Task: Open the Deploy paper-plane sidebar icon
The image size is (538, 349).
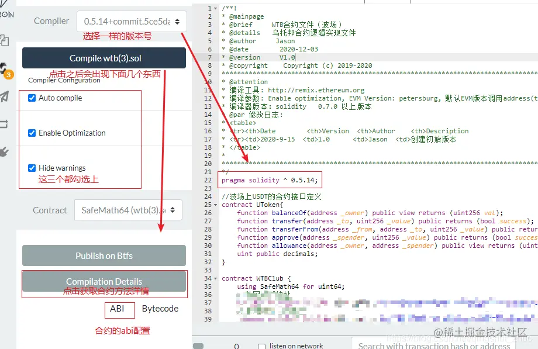Action: [x=4, y=96]
